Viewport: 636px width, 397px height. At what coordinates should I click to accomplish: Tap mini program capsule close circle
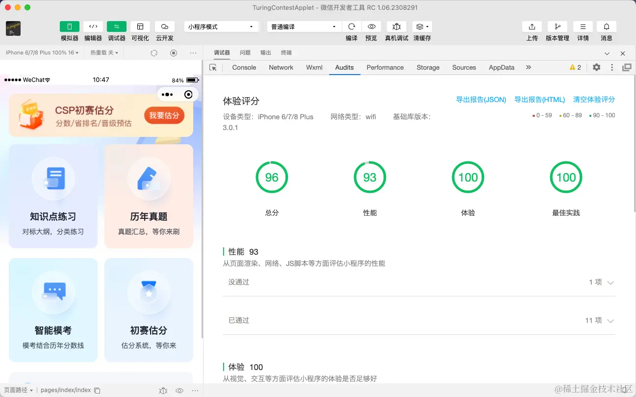click(188, 95)
